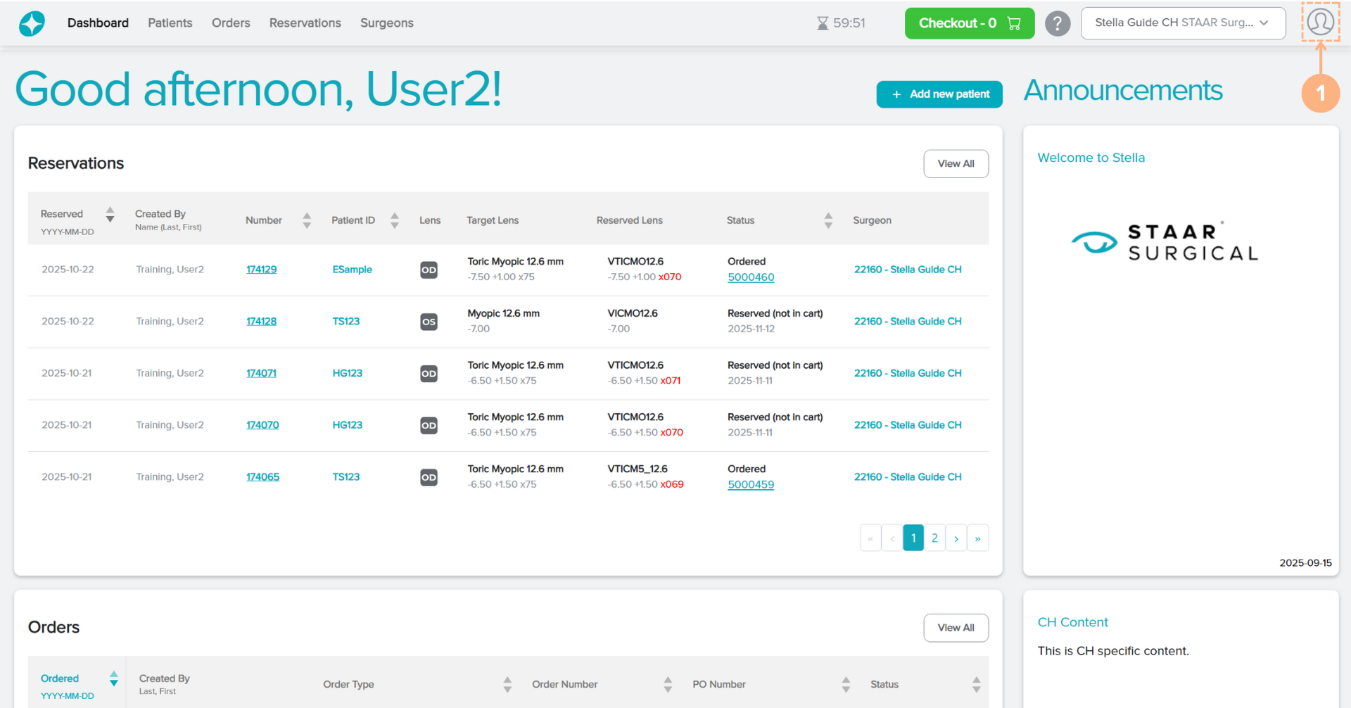This screenshot has height=708, width=1351.
Task: Open the Surgeons menu
Action: 386,23
